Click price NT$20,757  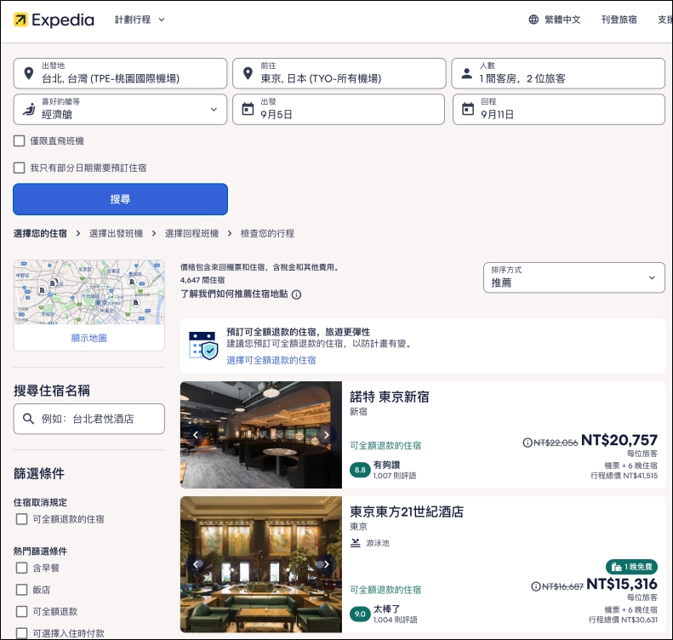point(619,440)
